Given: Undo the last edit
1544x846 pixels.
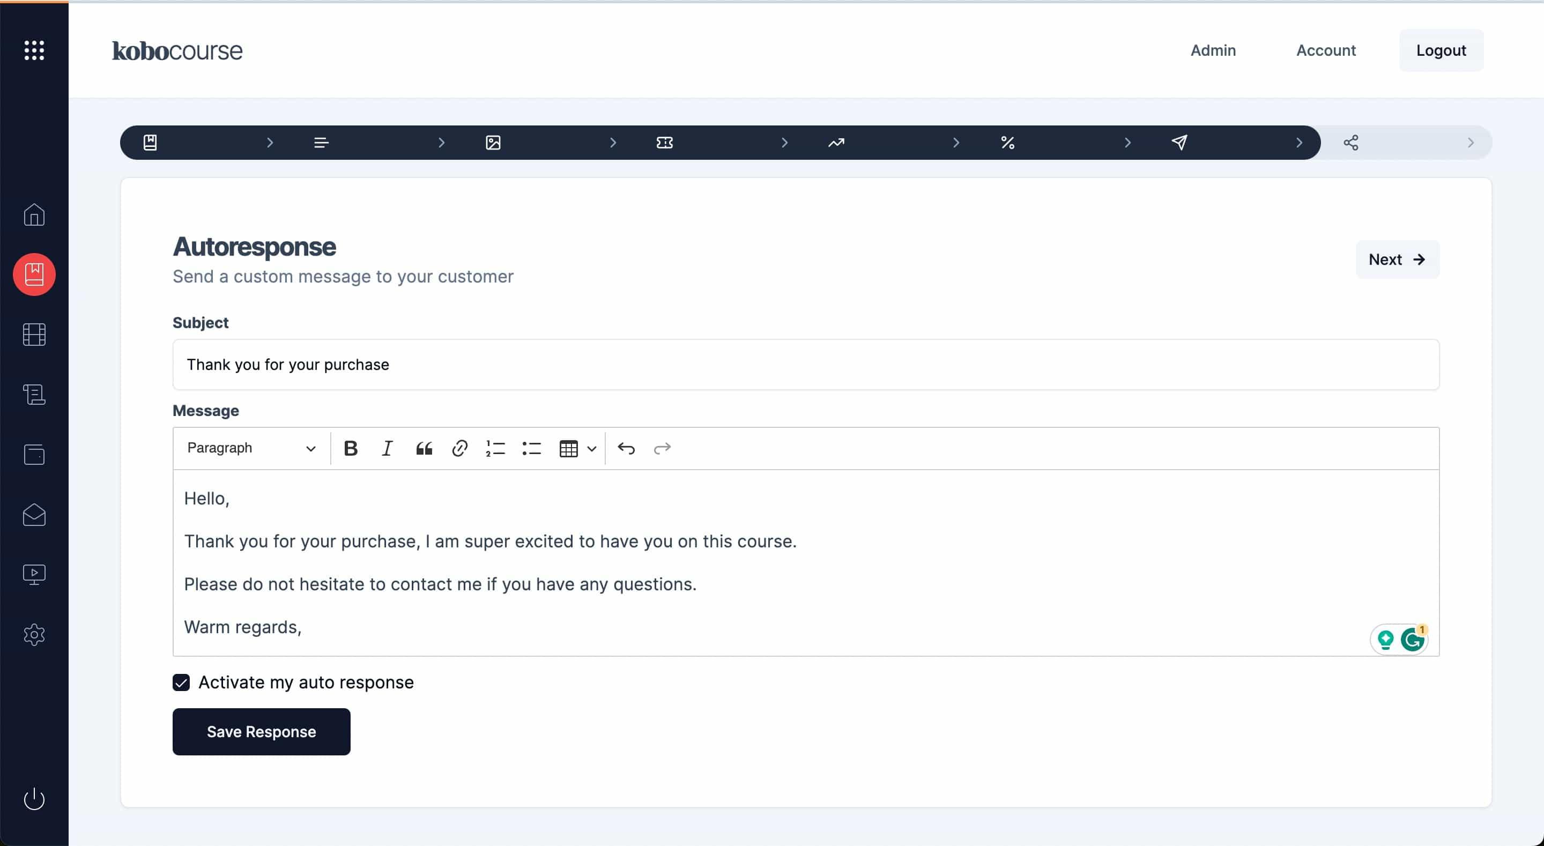Looking at the screenshot, I should point(626,449).
